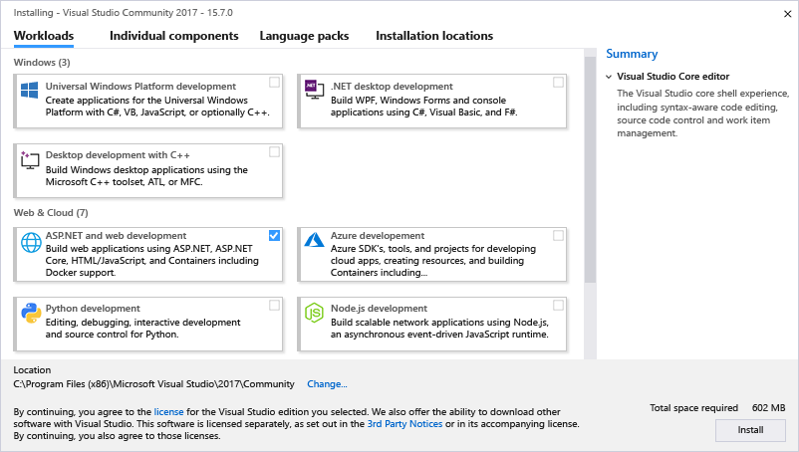Click the ASP.NET globe icon
The height and width of the screenshot is (452, 799).
[x=29, y=240]
